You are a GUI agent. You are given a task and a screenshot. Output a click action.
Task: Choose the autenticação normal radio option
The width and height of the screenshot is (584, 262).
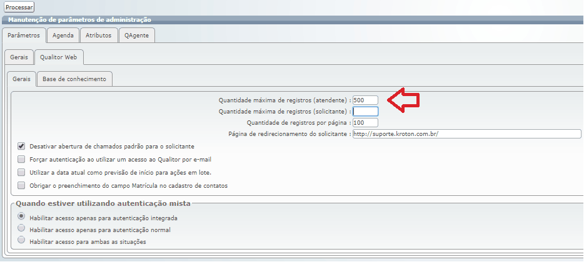click(22, 228)
